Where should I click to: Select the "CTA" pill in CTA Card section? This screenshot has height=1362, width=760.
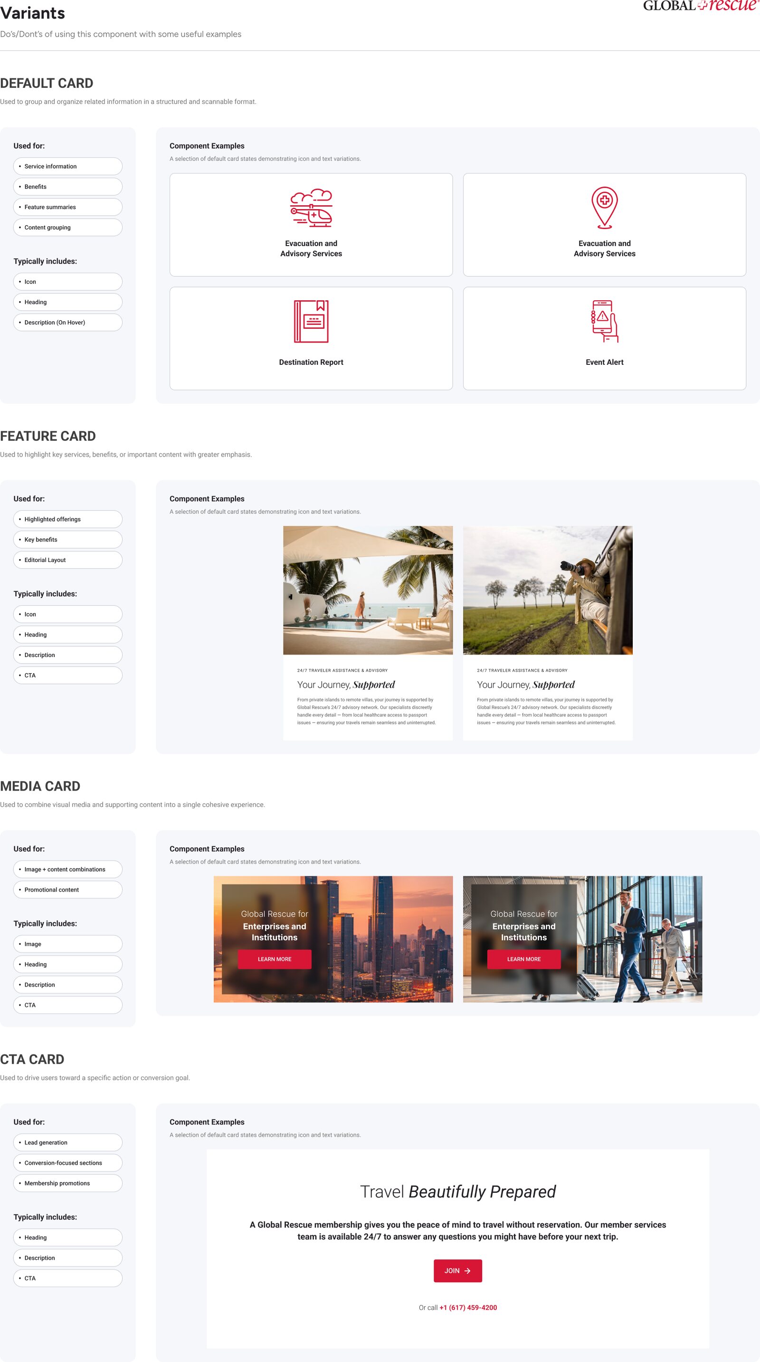67,1278
